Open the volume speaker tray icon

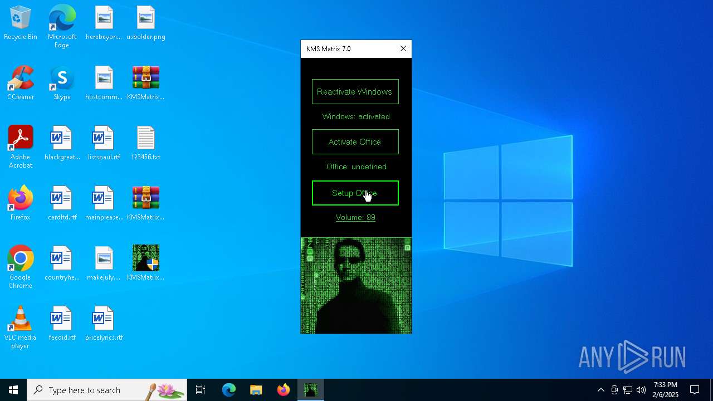click(x=641, y=390)
